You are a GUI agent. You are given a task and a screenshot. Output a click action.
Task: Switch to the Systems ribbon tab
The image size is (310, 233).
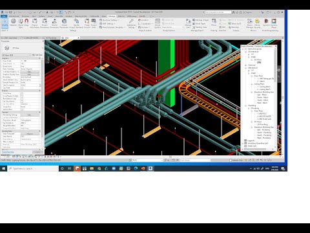click(42, 16)
